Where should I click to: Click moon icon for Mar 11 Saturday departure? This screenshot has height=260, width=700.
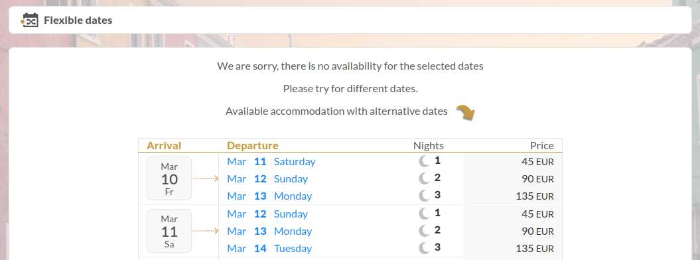tap(424, 161)
